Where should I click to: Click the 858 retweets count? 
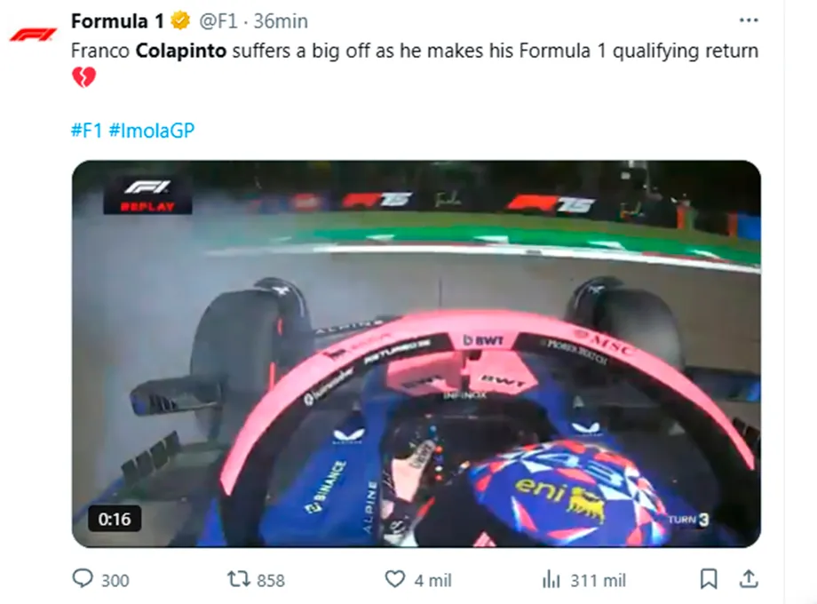tap(271, 581)
